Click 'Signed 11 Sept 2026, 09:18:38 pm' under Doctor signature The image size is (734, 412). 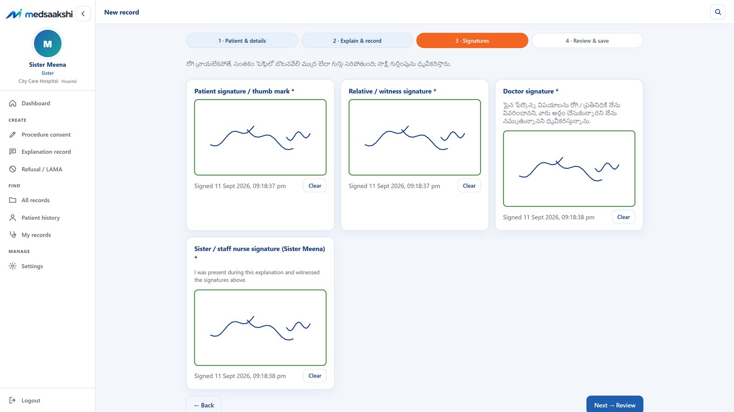(549, 217)
